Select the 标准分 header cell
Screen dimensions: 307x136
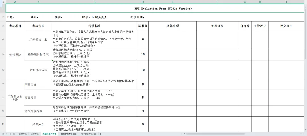[x=143, y=26]
